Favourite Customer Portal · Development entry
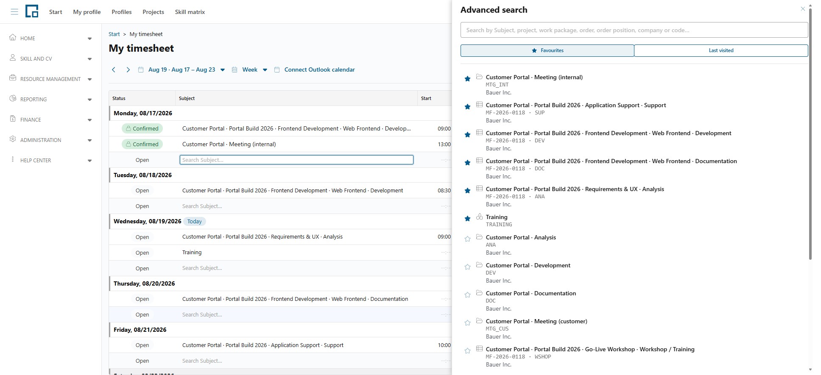The width and height of the screenshot is (821, 375). pyautogui.click(x=467, y=267)
